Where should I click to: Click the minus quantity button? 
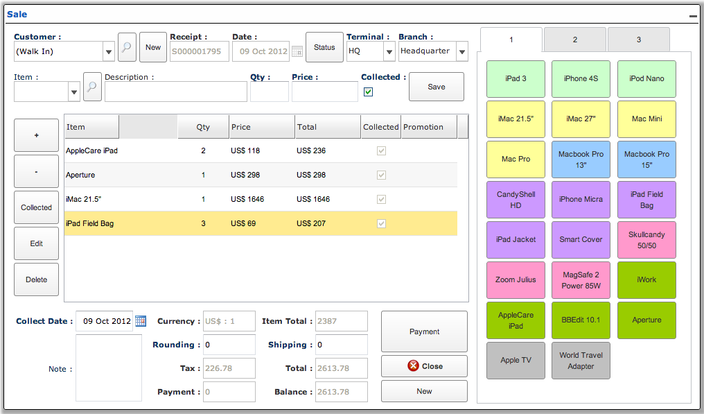pos(36,171)
